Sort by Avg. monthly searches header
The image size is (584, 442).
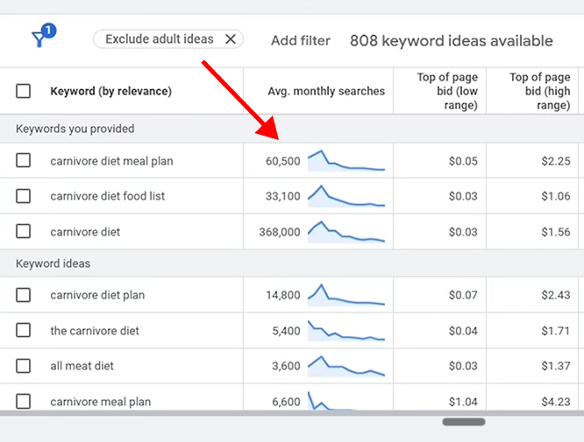[x=326, y=91]
